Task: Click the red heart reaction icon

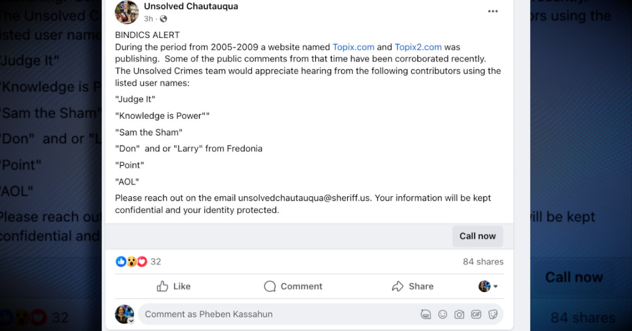Action: (x=142, y=261)
